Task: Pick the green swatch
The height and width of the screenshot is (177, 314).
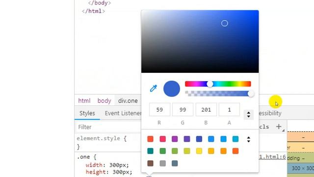Action: pyautogui.click(x=162, y=151)
